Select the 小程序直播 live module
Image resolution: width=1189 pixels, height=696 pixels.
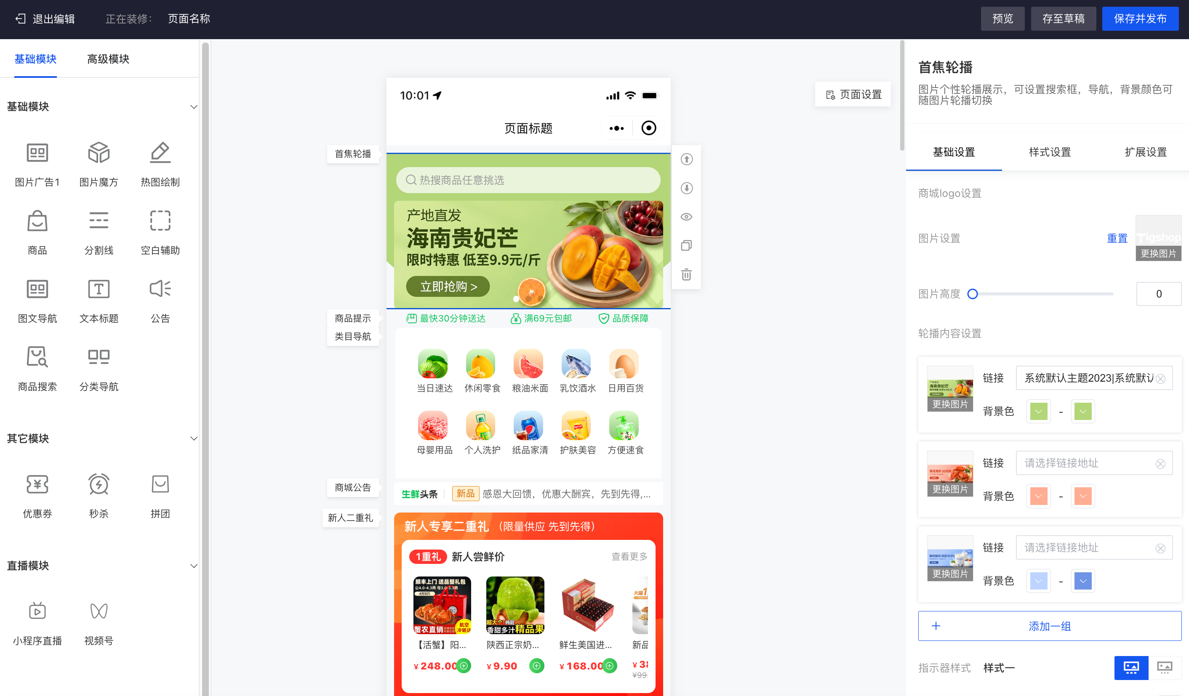pyautogui.click(x=37, y=611)
